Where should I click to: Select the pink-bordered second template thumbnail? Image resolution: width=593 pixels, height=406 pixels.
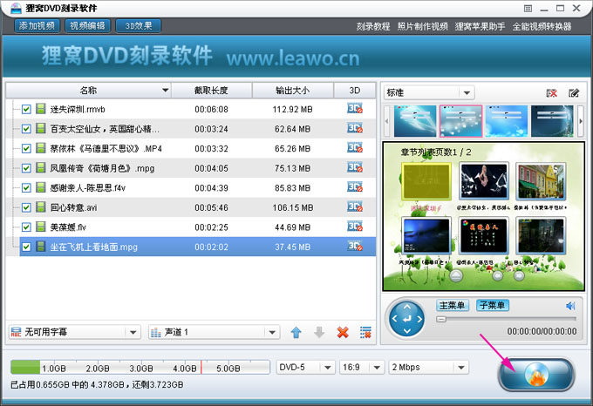(x=460, y=121)
